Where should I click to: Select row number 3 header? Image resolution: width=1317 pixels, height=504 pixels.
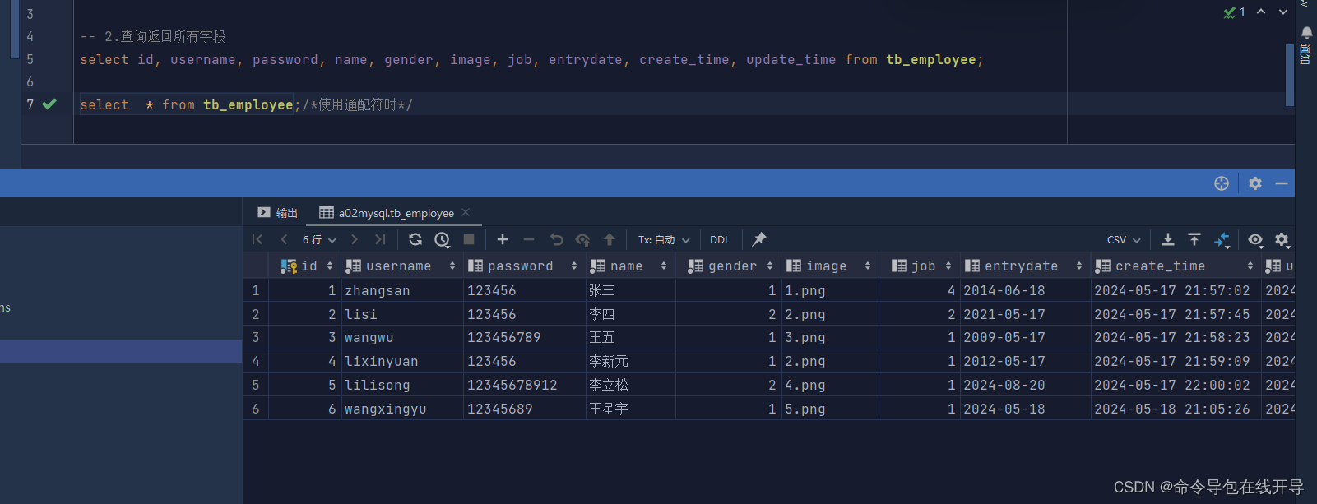click(256, 337)
